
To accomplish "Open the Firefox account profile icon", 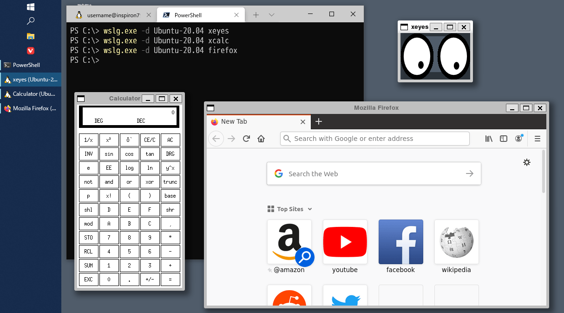I will tap(518, 139).
